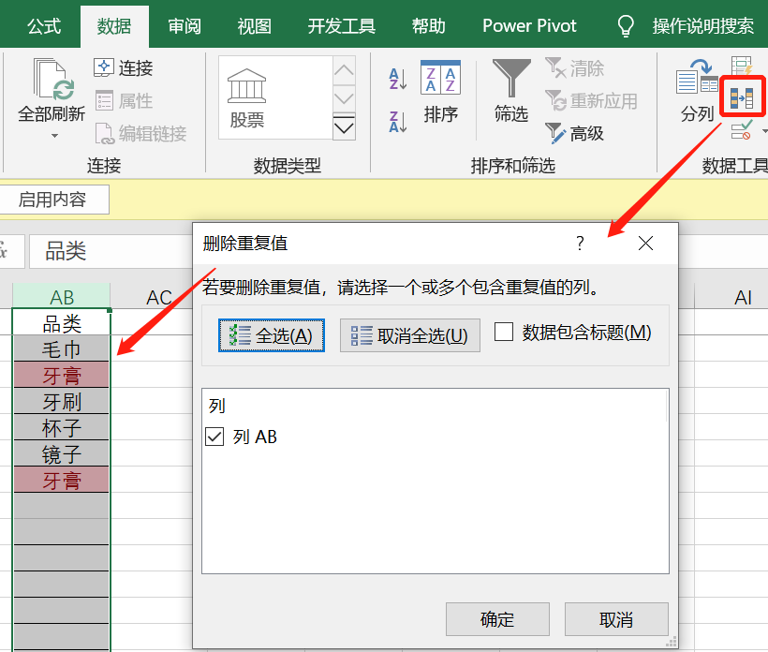The height and width of the screenshot is (652, 768).
Task: Select the AI column header
Action: (742, 297)
